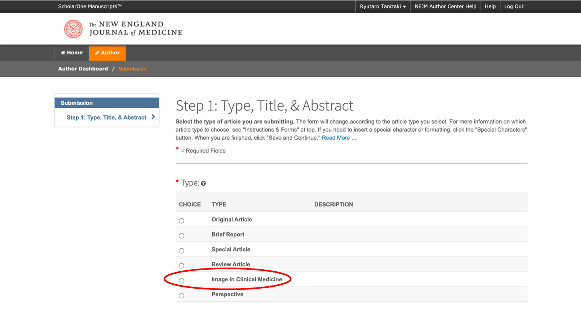Click the Log Out link
Screen dimensions: 581x327
coord(514,6)
